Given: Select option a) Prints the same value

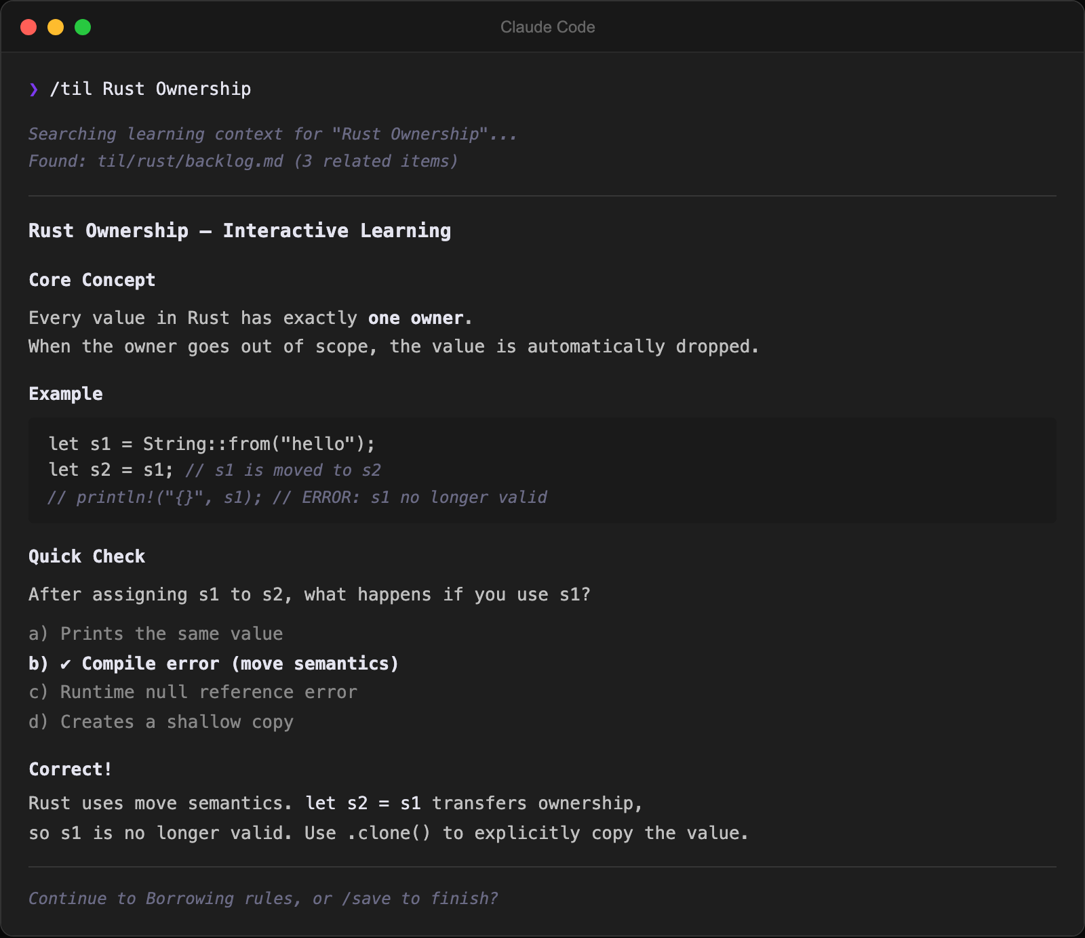Looking at the screenshot, I should pos(156,634).
